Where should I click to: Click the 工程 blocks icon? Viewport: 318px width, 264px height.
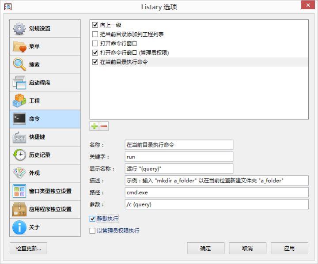19,101
